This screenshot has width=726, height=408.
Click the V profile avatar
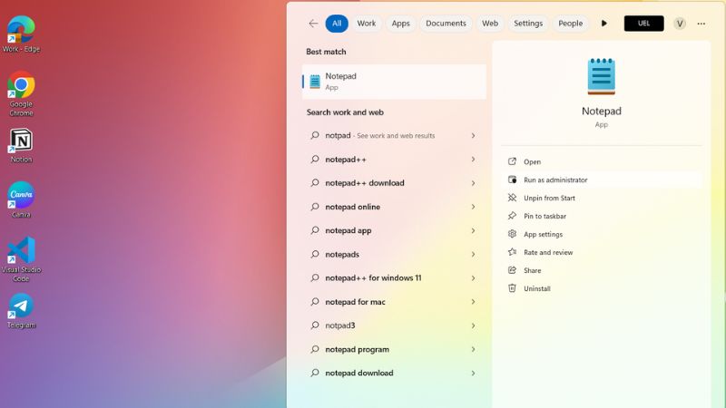pos(680,24)
